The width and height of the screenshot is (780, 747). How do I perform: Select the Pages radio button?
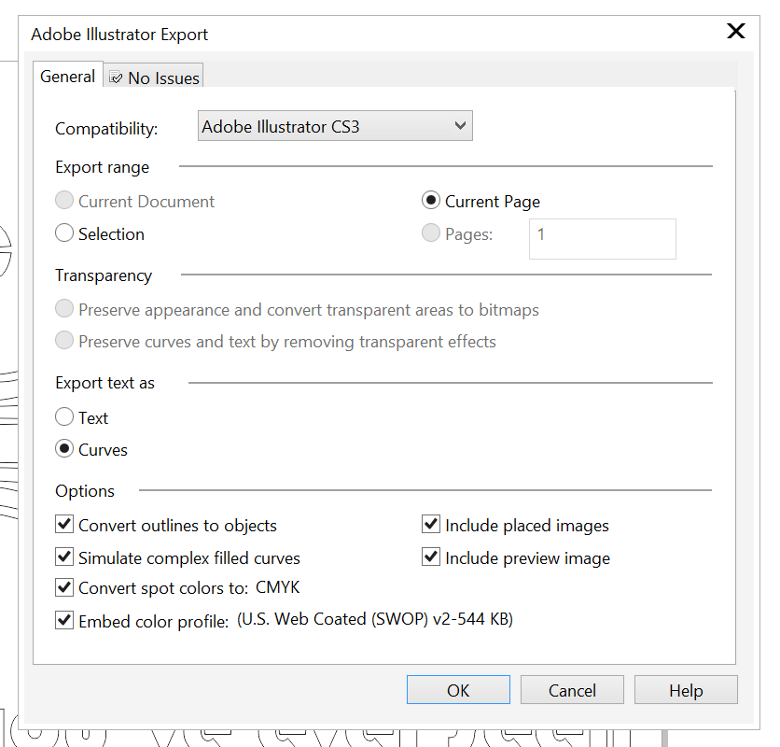tap(431, 233)
